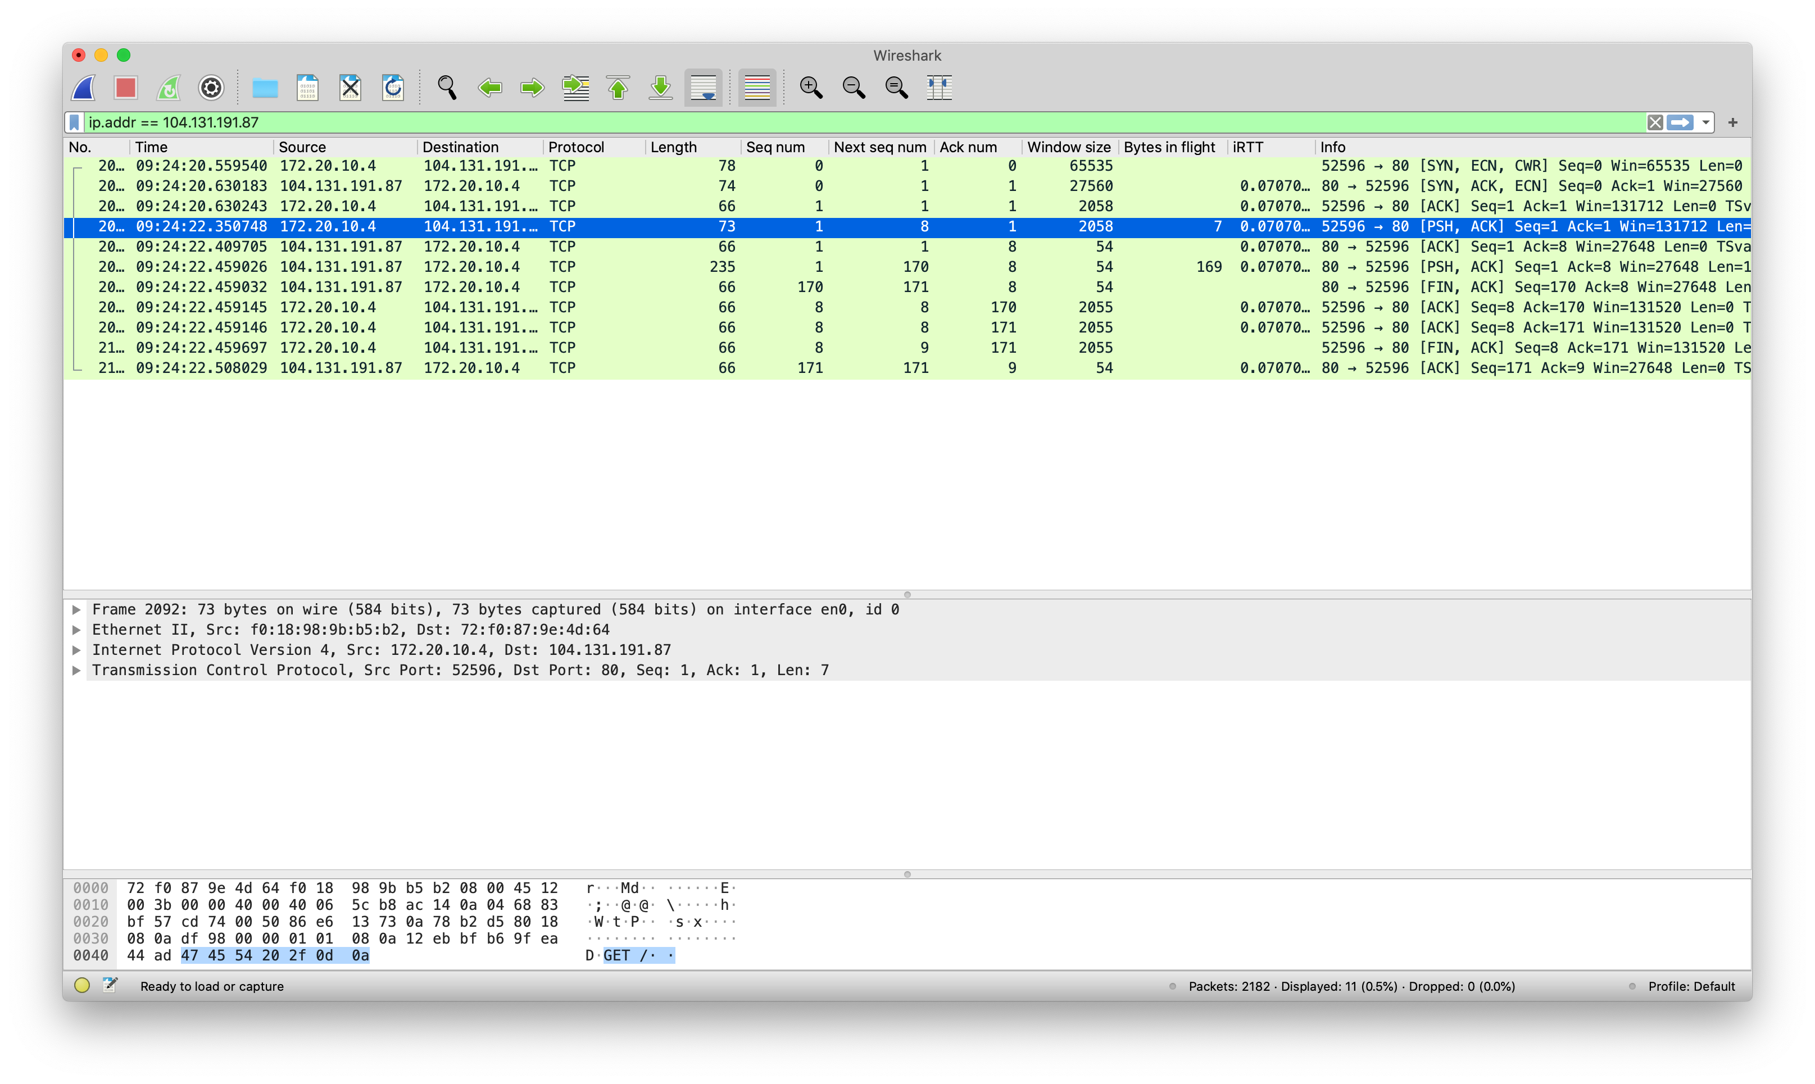Image resolution: width=1815 pixels, height=1084 pixels.
Task: Clear the ip.addr display filter with the X
Action: [x=1654, y=122]
